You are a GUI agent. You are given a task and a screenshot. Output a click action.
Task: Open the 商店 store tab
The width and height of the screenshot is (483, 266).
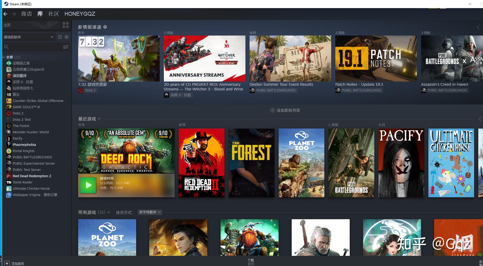click(x=26, y=14)
